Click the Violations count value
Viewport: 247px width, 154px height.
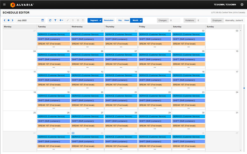click(202, 20)
